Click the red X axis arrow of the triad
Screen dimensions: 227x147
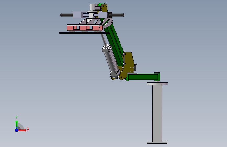coord(22,130)
